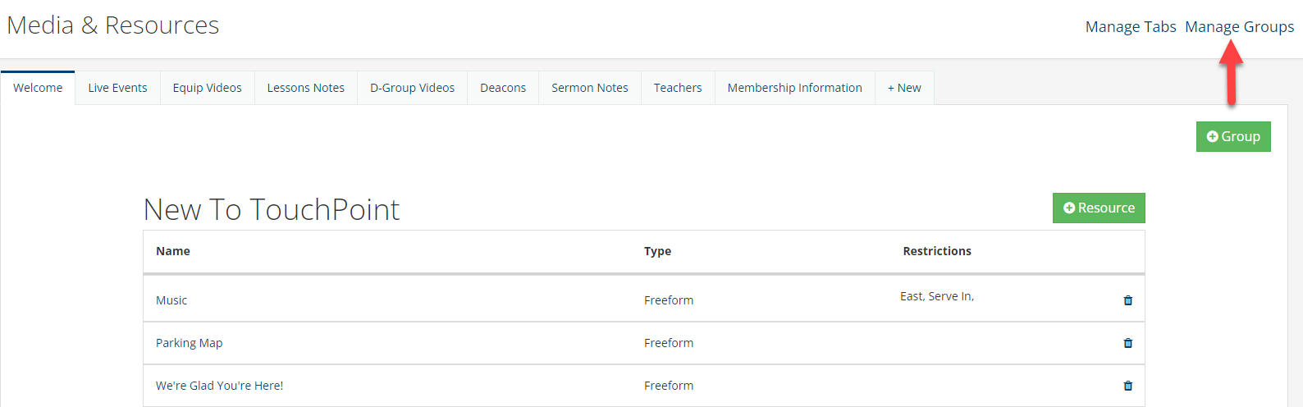Add a new Resource with green button
Viewport: 1303px width, 407px height.
pyautogui.click(x=1099, y=208)
